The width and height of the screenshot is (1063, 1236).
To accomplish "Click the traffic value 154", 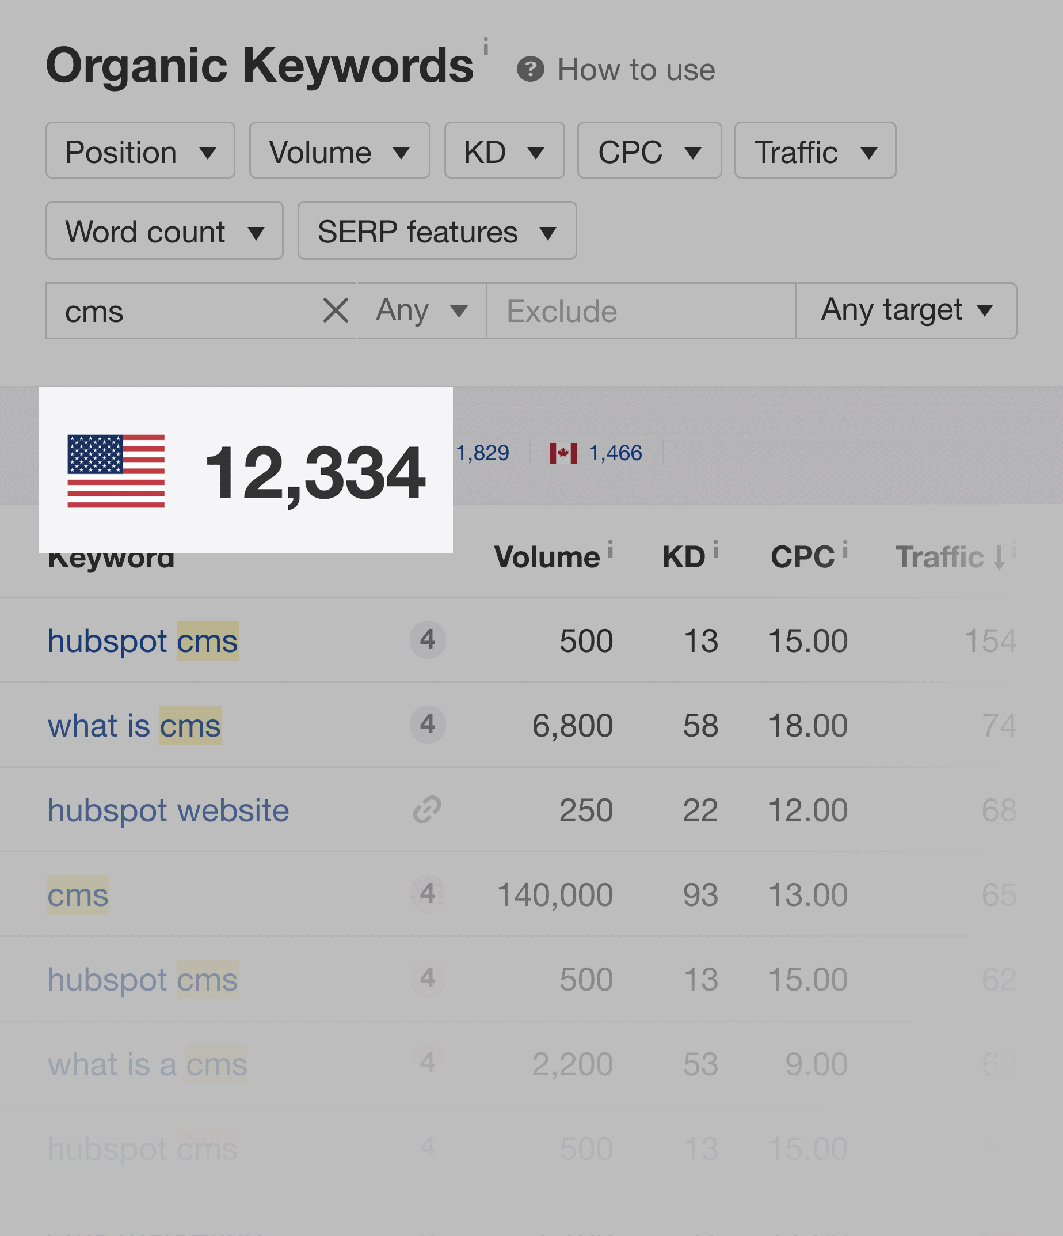I will (x=990, y=641).
